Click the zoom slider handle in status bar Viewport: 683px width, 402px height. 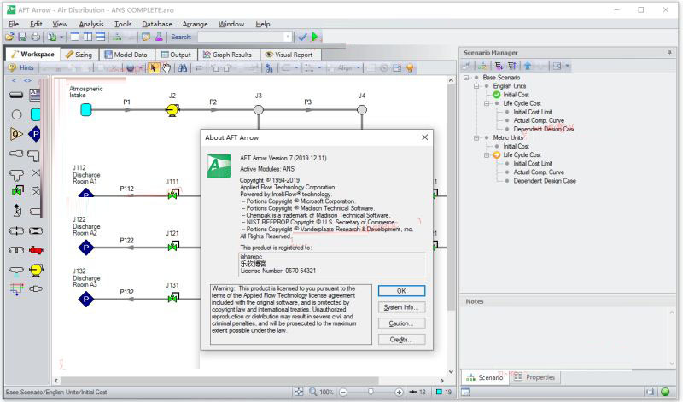pos(371,392)
